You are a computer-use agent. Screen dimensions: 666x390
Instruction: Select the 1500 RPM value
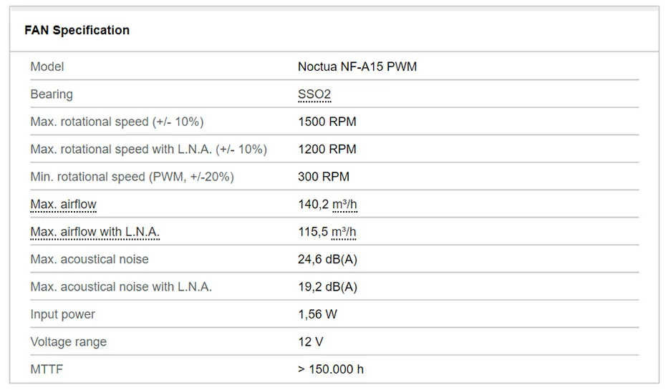tap(327, 122)
